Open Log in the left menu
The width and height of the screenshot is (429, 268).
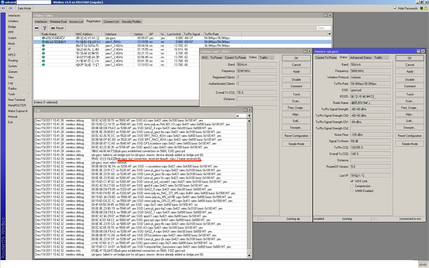[10, 83]
